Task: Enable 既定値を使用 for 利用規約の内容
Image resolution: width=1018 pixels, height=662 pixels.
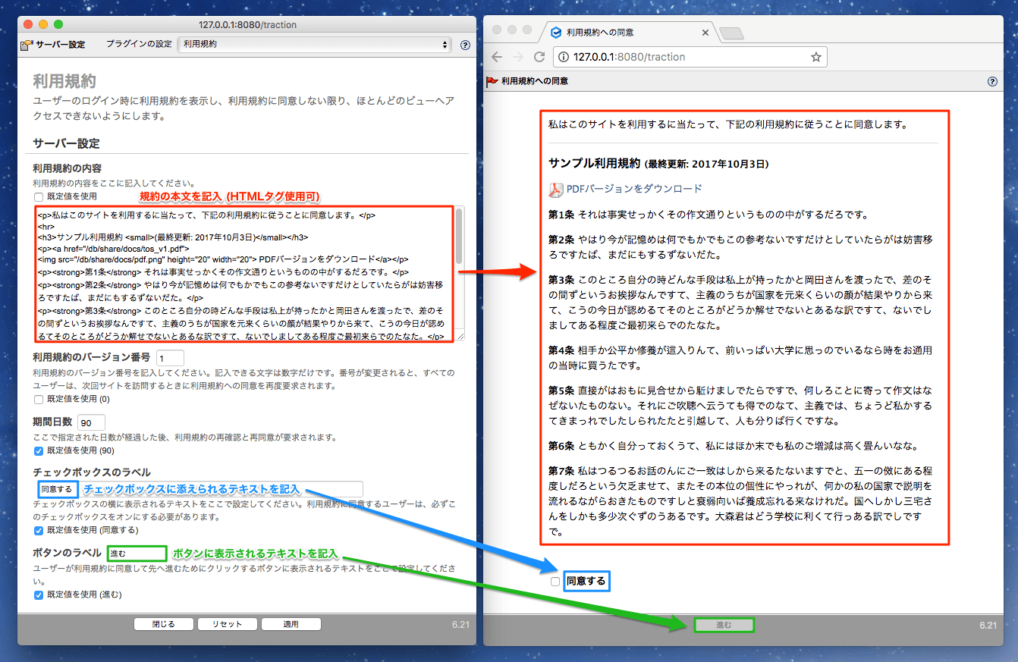Action: click(37, 196)
